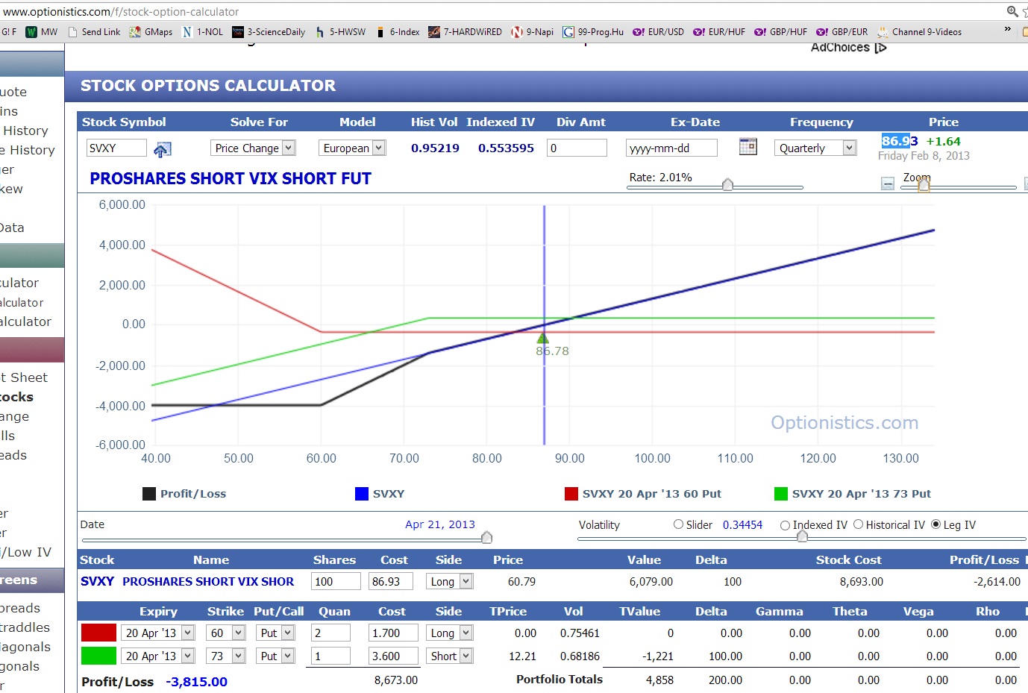Click the Div Amt input field
This screenshot has height=693, width=1028.
[x=577, y=148]
